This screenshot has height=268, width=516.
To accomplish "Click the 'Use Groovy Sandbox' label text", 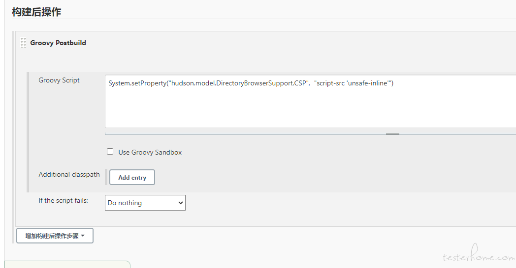I will [x=150, y=152].
